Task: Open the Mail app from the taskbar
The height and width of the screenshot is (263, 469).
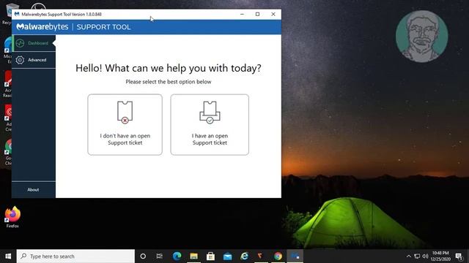Action: (228, 256)
